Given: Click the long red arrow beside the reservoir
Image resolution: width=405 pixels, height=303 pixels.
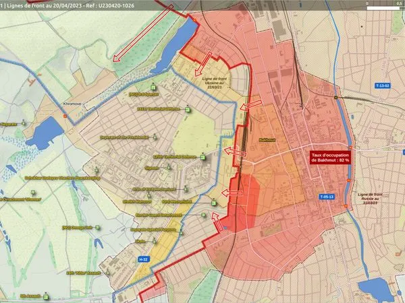Looking at the screenshot, I should click(x=143, y=33).
